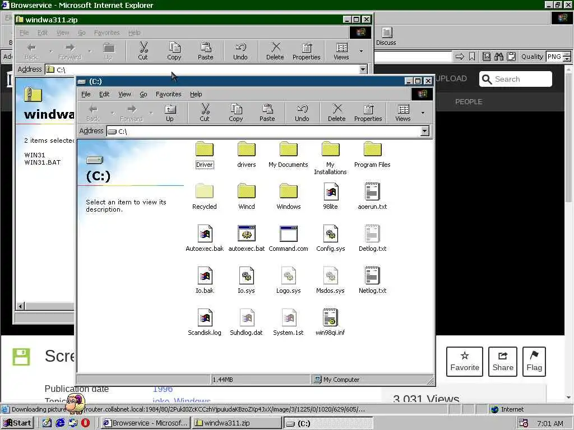Screen dimensions: 574x430
Task: Click Paste in C: window toolbar
Action: click(x=267, y=113)
